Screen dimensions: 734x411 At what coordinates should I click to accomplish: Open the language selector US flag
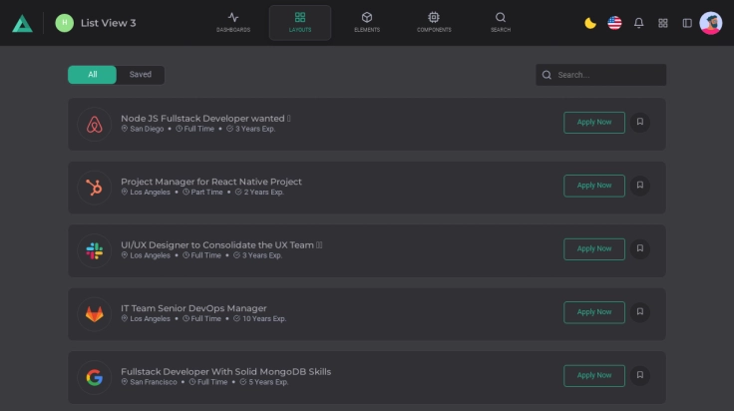614,23
